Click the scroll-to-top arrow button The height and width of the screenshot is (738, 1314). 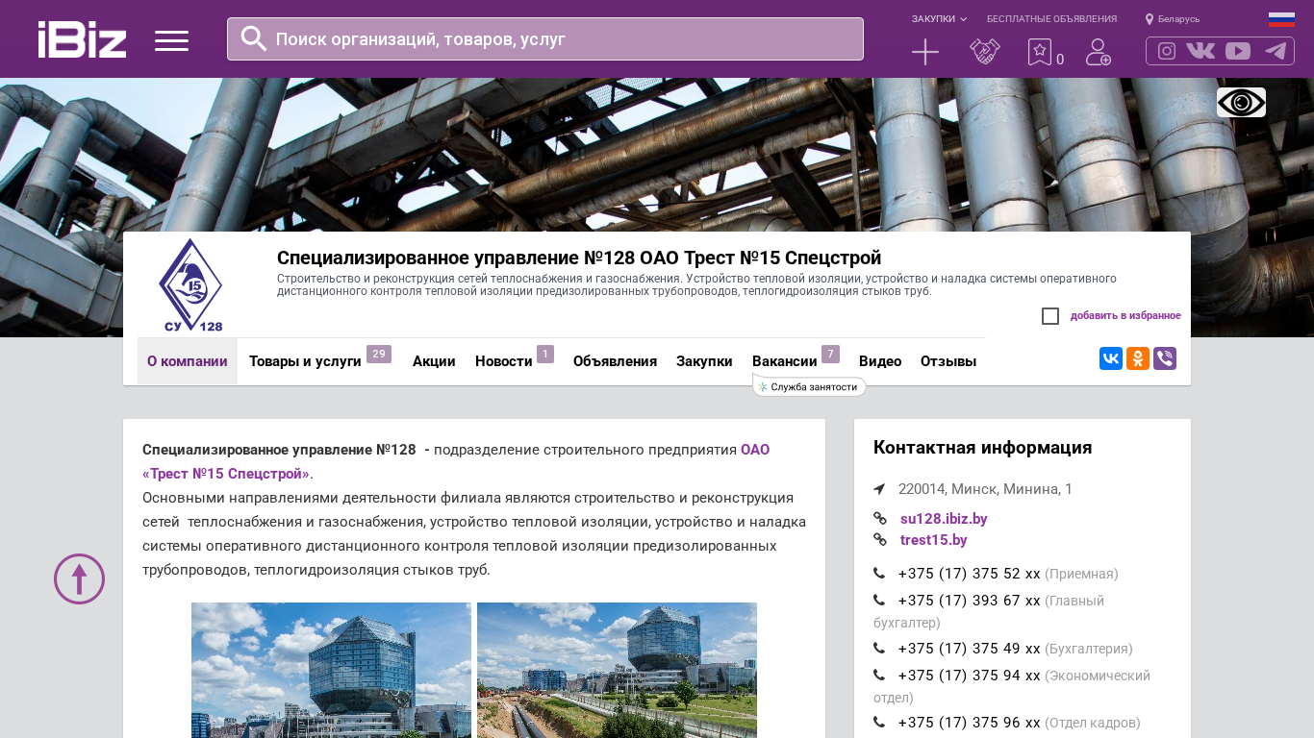(79, 578)
